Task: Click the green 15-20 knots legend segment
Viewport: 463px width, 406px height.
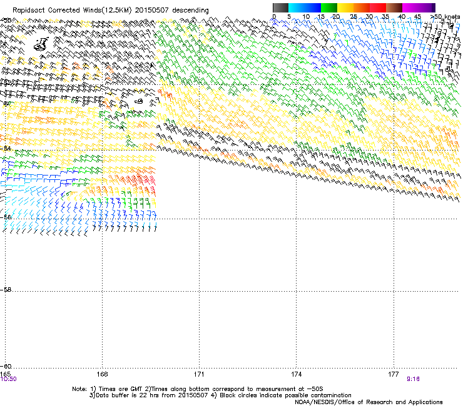Action: point(329,7)
